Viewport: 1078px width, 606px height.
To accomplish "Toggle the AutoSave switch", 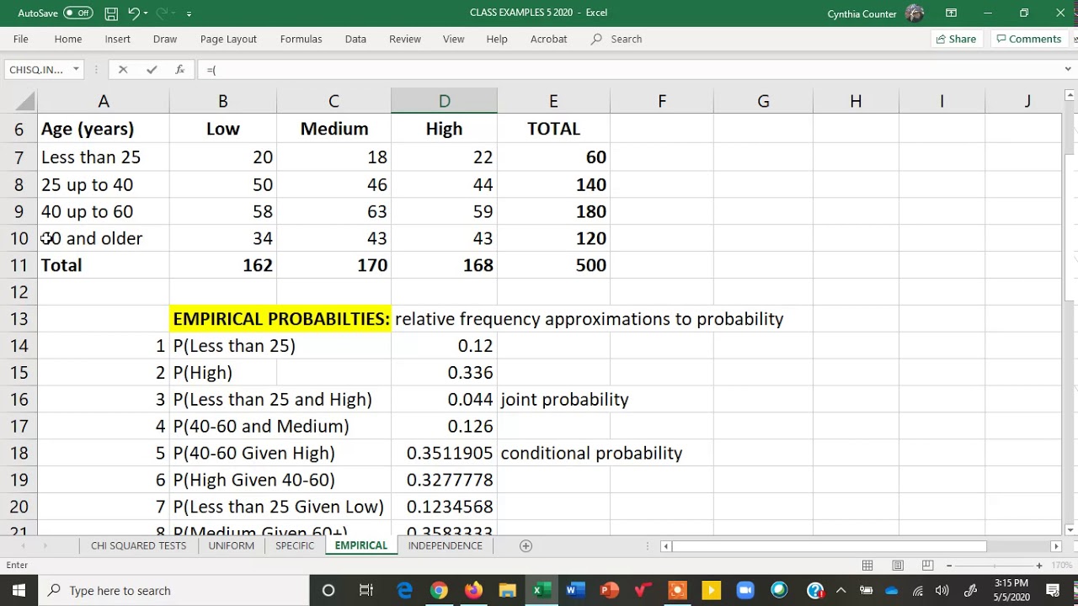I will (78, 13).
